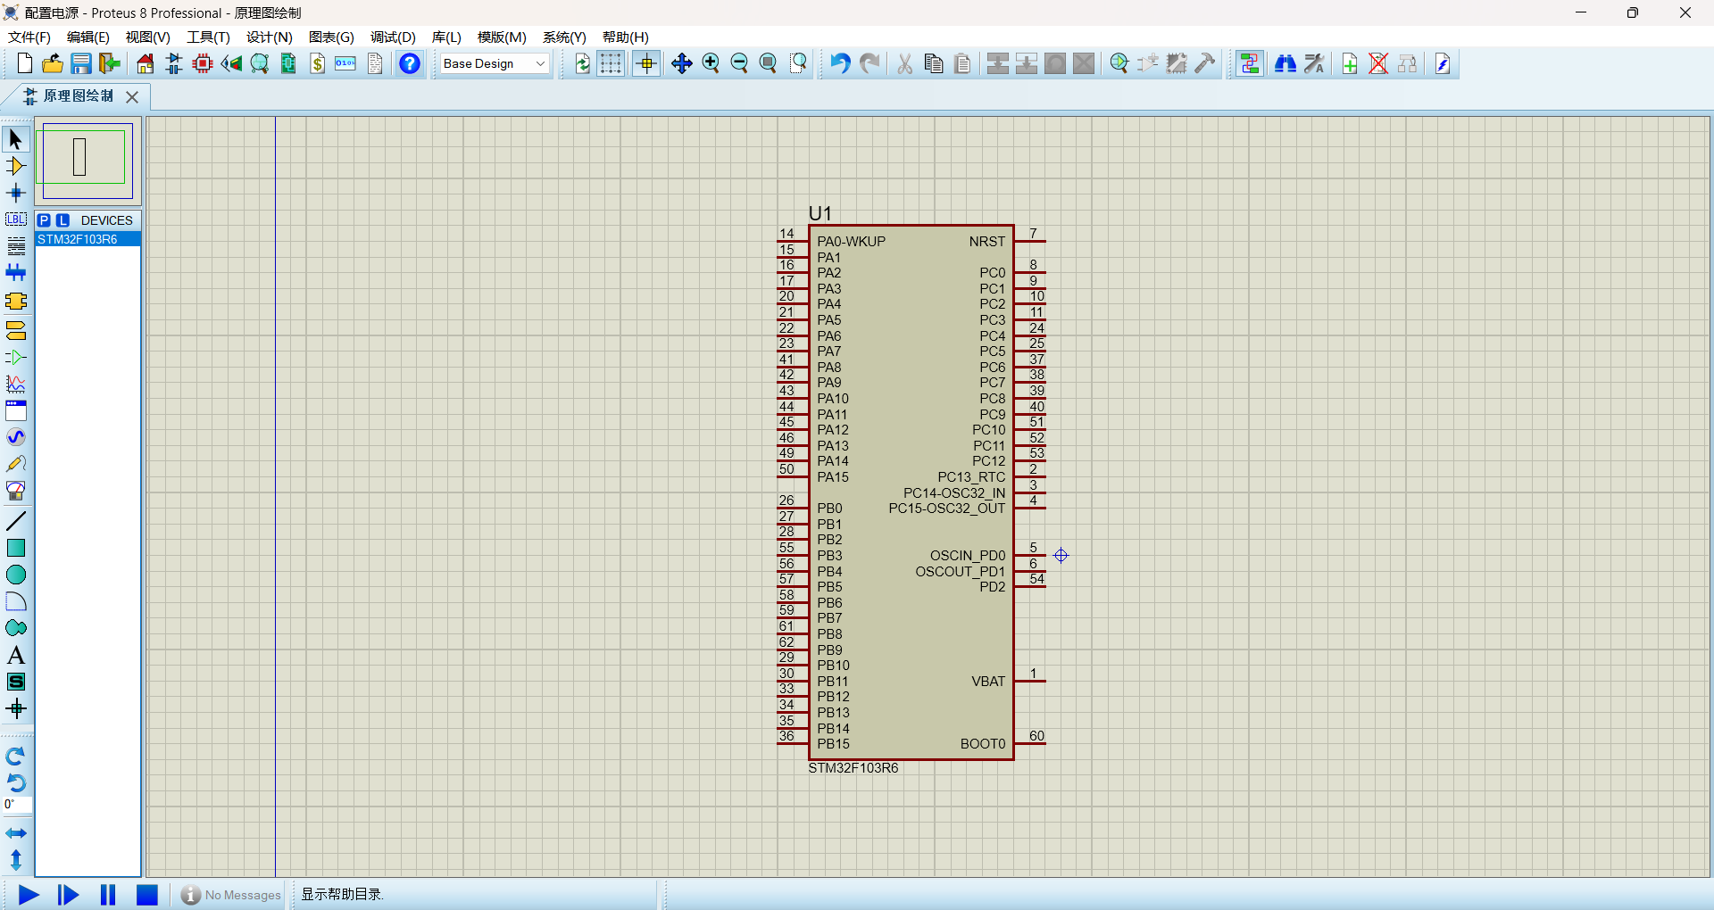
Task: Select the U1 STM32F103R6 component body
Action: click(x=911, y=492)
